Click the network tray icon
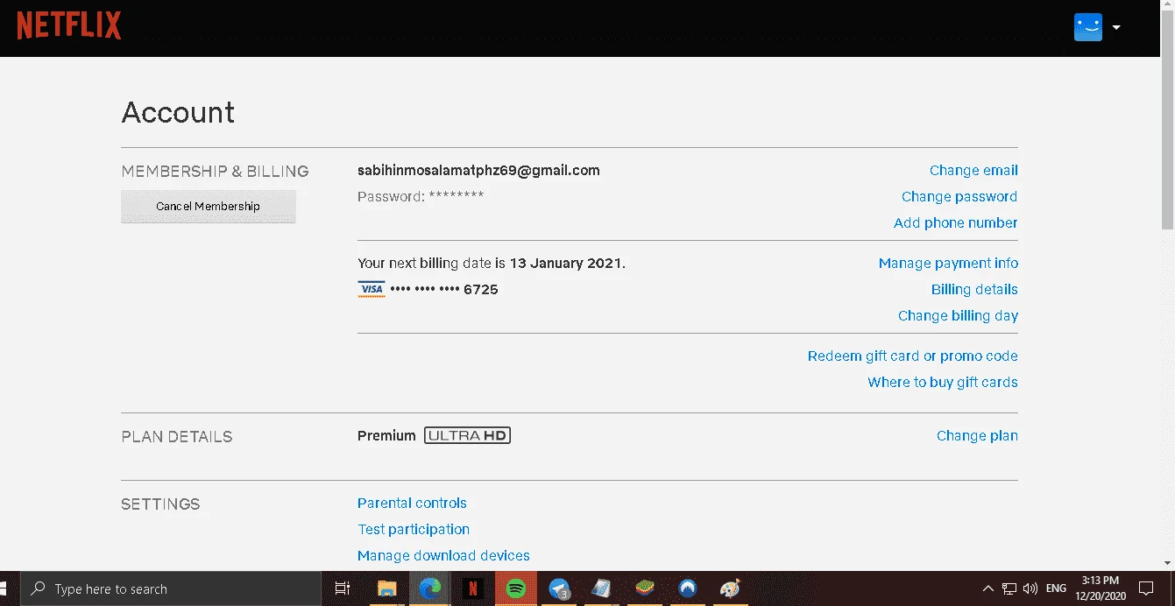 coord(1009,589)
